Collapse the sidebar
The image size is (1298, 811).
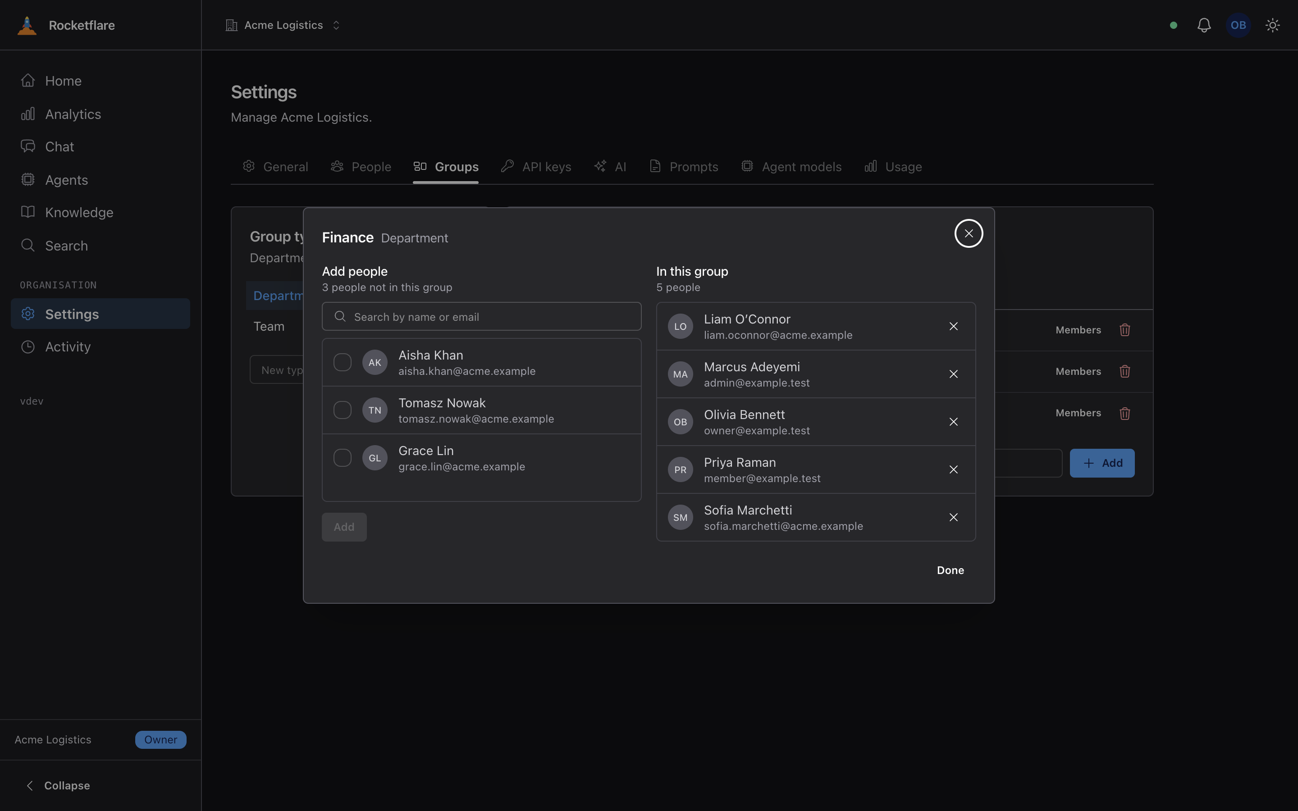pos(58,785)
